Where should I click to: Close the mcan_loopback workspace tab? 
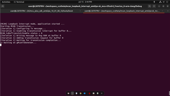point(162,11)
